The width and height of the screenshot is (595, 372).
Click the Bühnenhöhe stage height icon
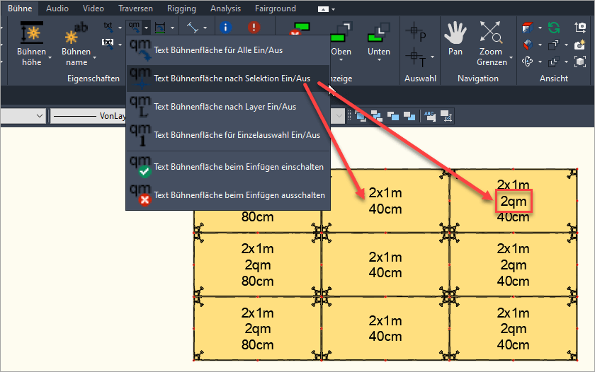(32, 32)
